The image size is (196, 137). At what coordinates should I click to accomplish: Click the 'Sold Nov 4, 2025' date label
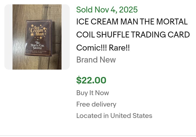point(107,10)
